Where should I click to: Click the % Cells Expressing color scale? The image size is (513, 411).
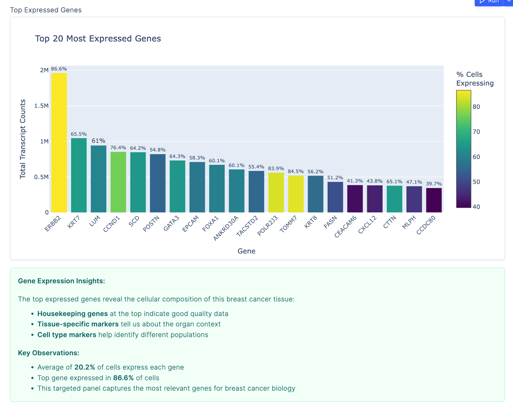click(x=464, y=149)
